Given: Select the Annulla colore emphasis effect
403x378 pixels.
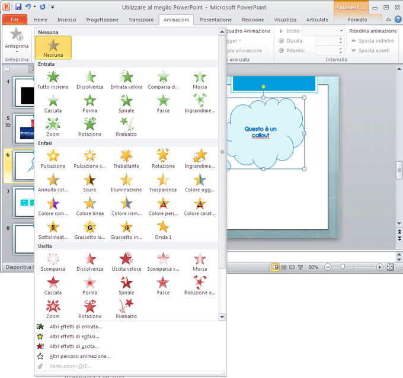Looking at the screenshot, I should pos(53,182).
